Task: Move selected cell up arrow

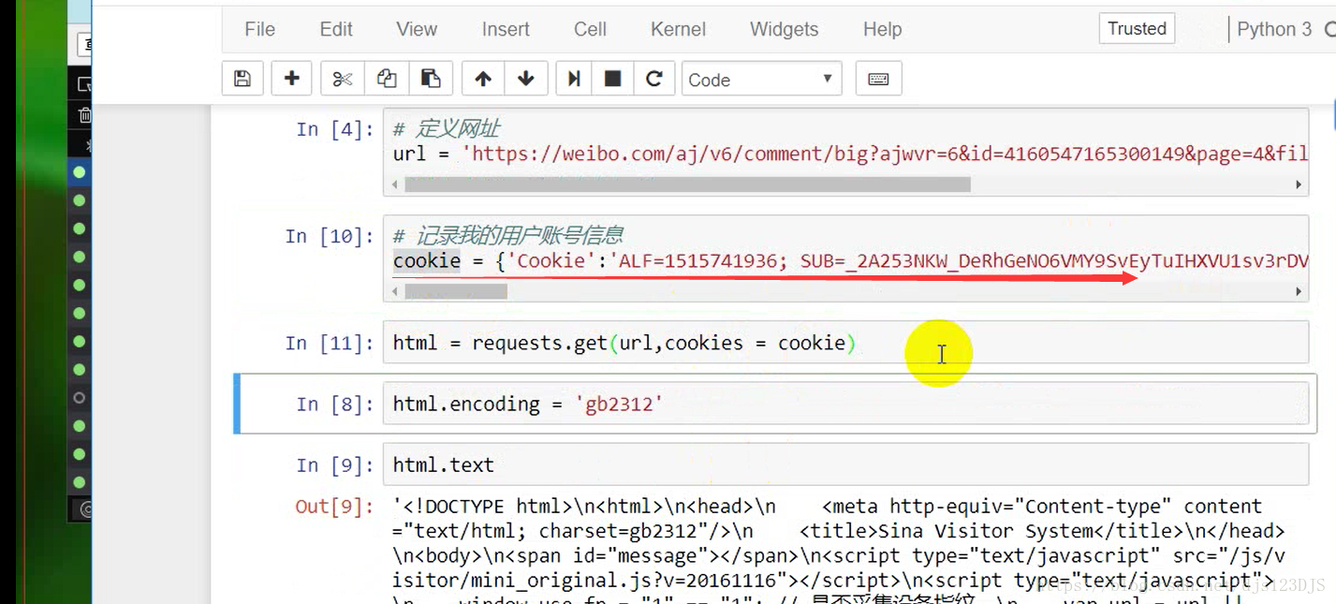Action: pos(483,79)
